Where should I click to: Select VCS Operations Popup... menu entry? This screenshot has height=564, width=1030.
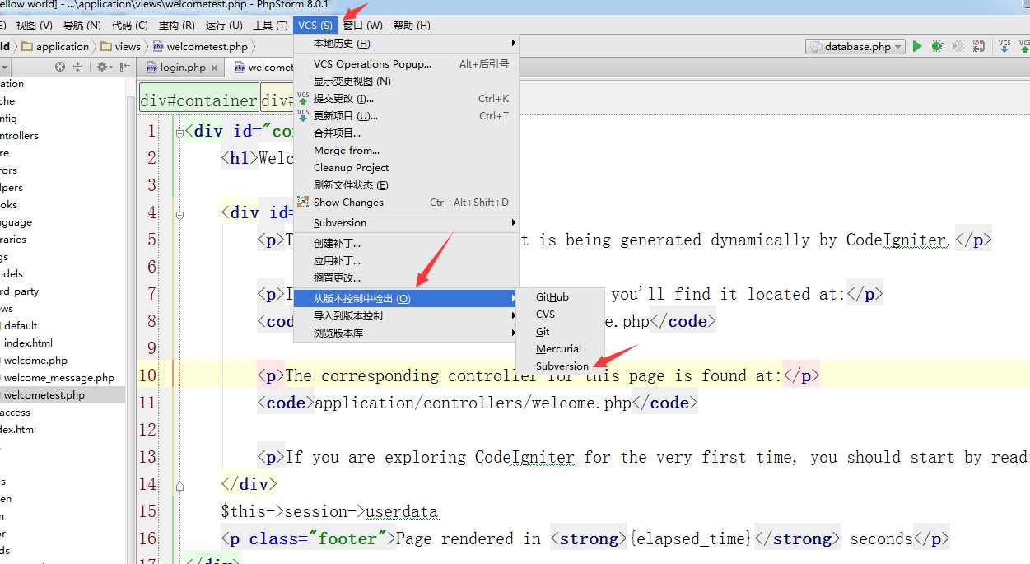point(407,64)
